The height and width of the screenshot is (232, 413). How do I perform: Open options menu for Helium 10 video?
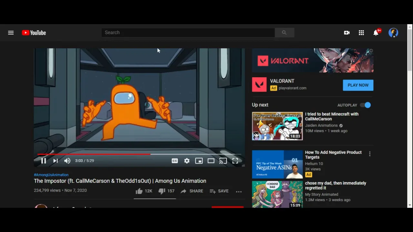[370, 154]
